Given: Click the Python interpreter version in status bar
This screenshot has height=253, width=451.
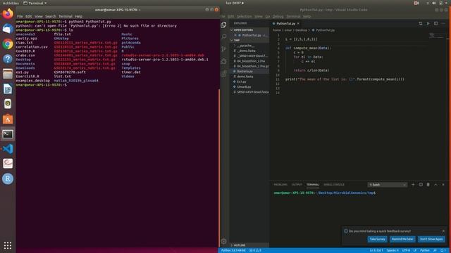Looking at the screenshot, I should (233, 250).
